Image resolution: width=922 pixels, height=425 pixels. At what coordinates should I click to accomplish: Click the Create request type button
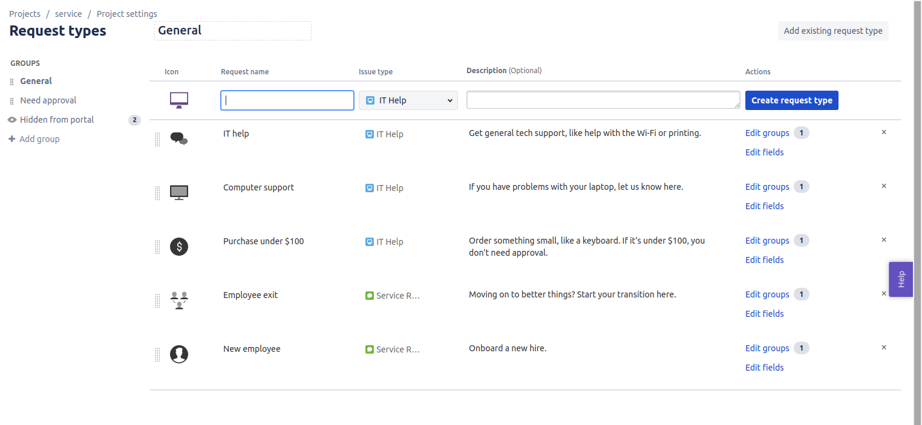[792, 100]
